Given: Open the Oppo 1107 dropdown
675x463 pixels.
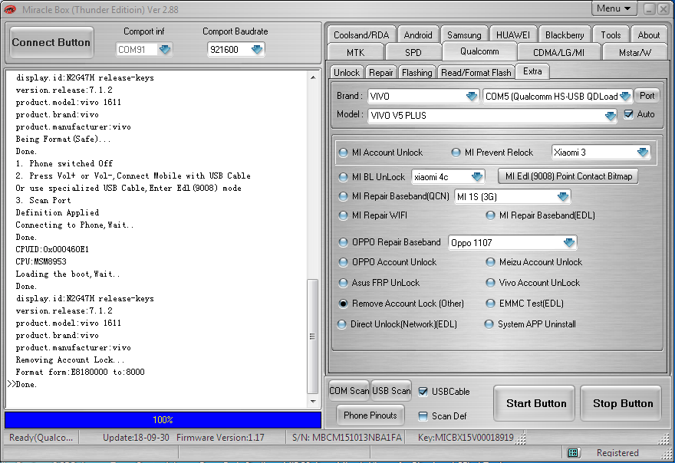Looking at the screenshot, I should coord(569,242).
